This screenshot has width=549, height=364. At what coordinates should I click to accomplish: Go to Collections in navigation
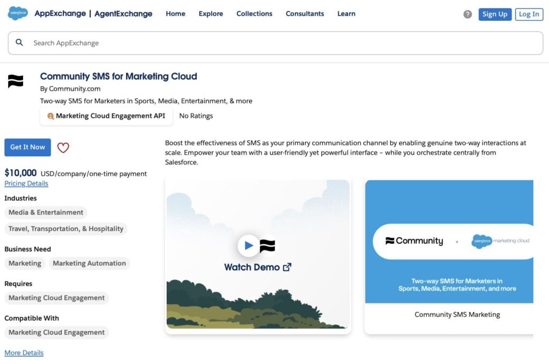[x=254, y=13]
